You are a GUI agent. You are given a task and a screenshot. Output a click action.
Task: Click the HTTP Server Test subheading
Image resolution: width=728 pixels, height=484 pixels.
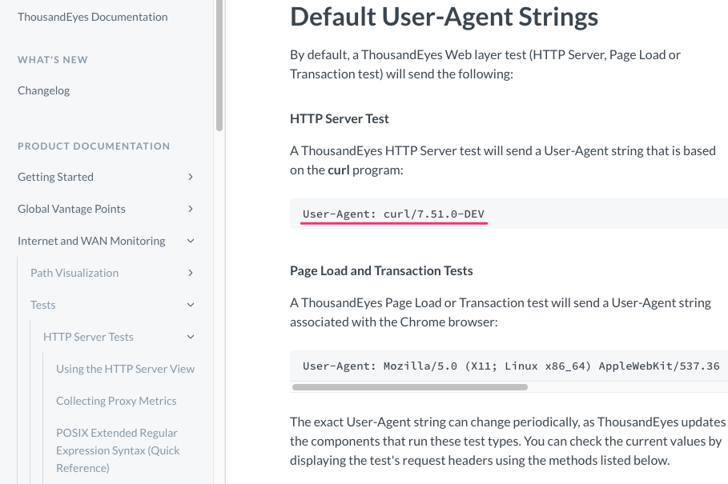coord(340,118)
